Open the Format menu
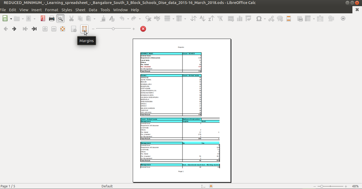The height and width of the screenshot is (189, 362). tap(52, 10)
